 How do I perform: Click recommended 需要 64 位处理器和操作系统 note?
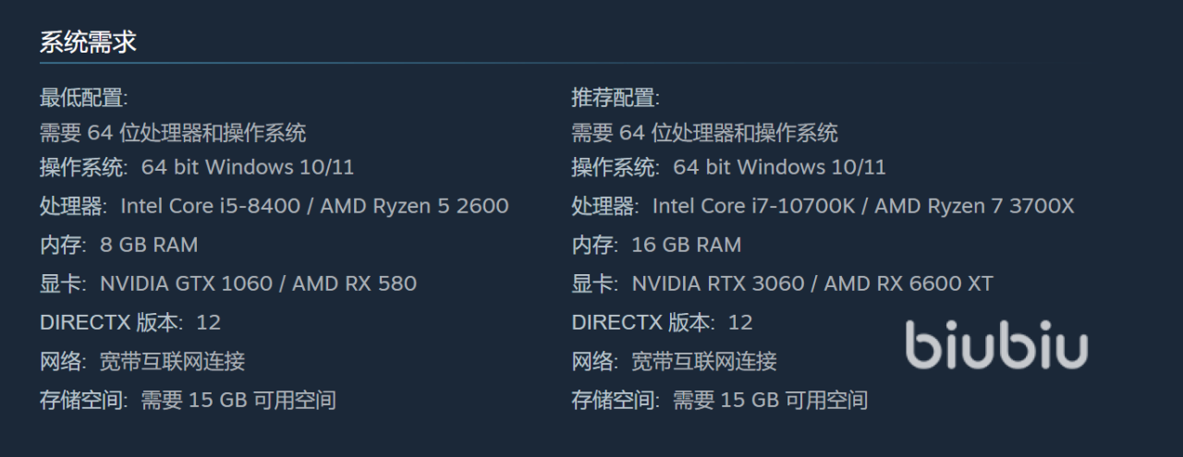[x=704, y=133]
